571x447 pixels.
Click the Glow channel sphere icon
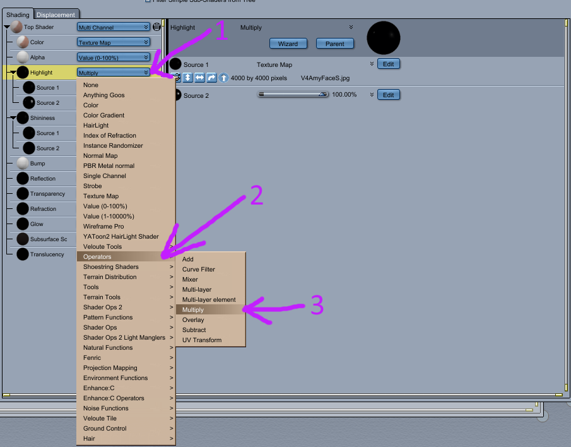(23, 223)
